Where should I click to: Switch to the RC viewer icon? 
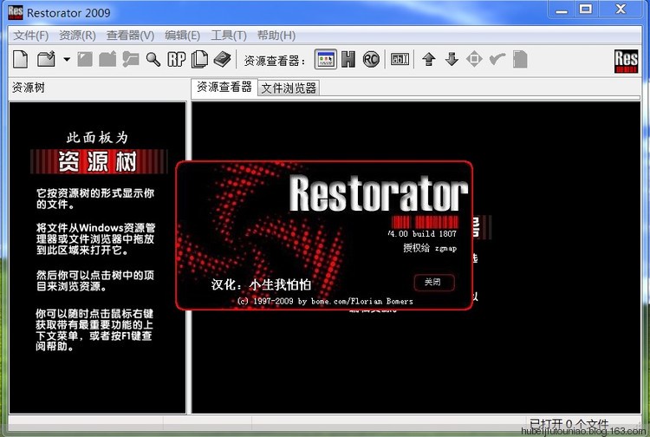(371, 59)
